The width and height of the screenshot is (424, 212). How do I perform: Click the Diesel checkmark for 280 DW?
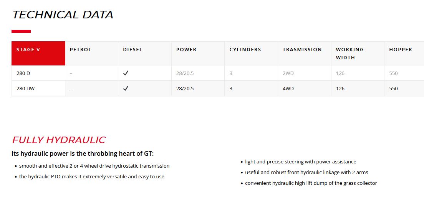[126, 88]
